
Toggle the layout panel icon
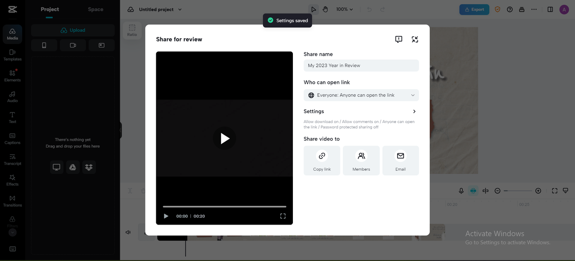[x=550, y=9]
